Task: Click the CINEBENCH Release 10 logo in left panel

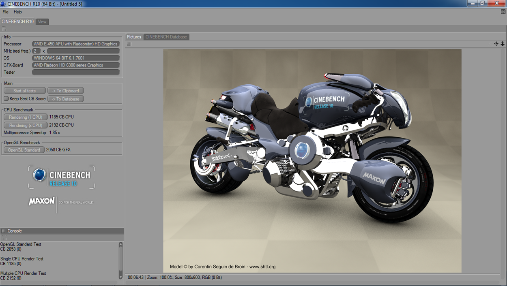Action: (62, 177)
